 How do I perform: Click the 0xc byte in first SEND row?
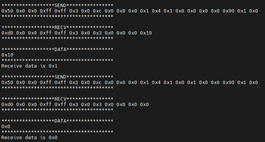click(x=97, y=11)
